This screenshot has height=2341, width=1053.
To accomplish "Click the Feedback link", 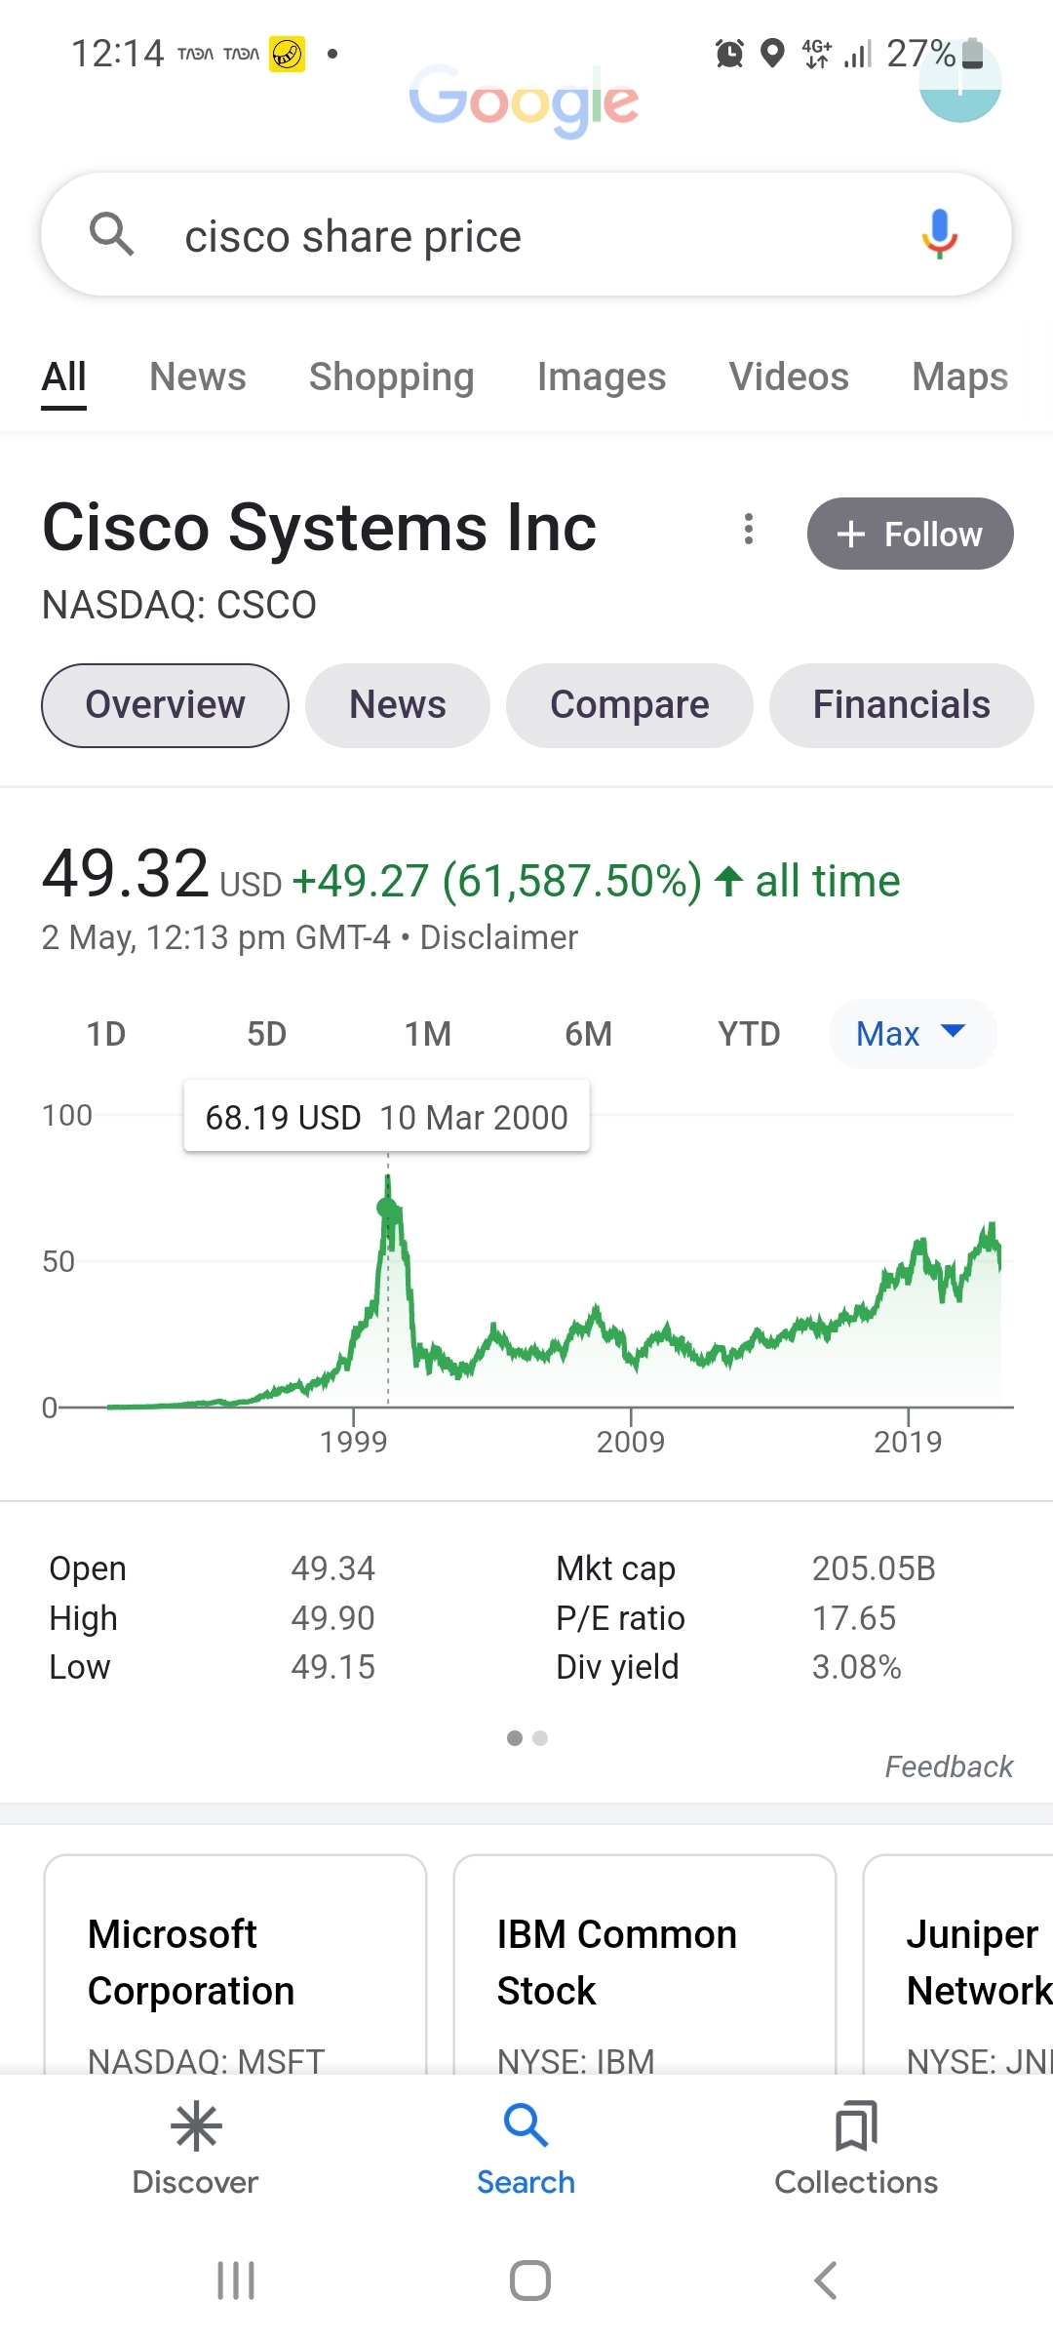I will click(x=949, y=1766).
